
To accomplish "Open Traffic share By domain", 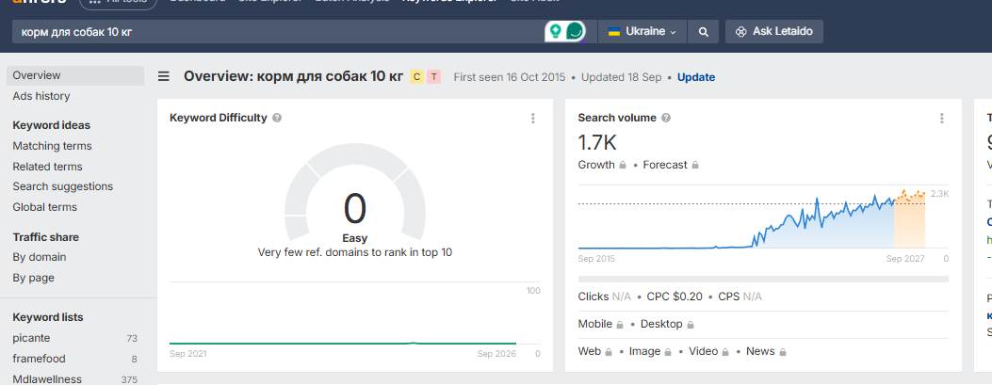I will pos(40,257).
